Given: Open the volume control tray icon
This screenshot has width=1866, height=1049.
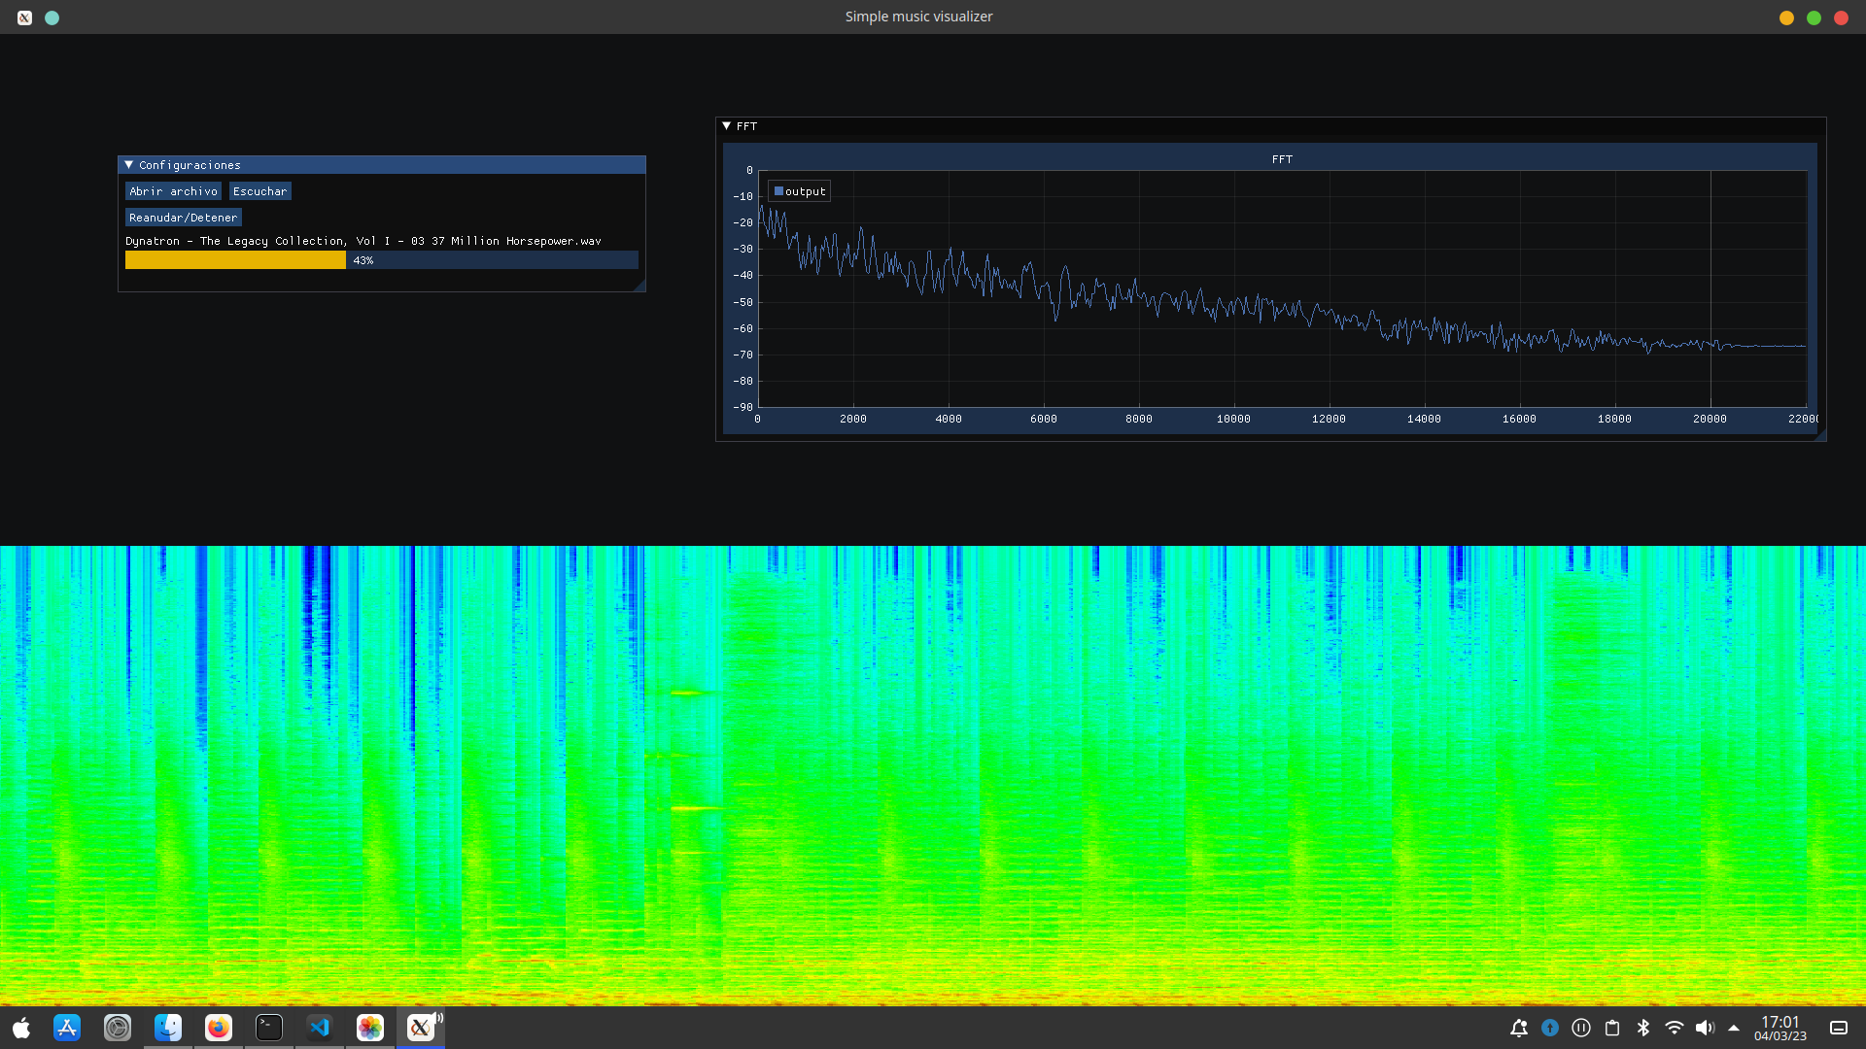Looking at the screenshot, I should 1705,1028.
